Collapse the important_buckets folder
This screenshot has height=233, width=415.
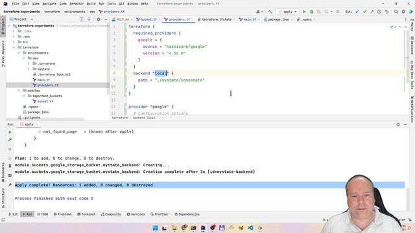24,96
